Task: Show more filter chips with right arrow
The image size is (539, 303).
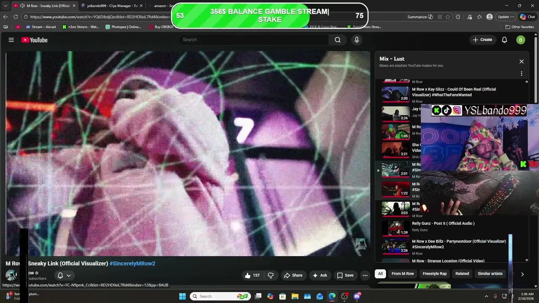Action: pos(522,274)
